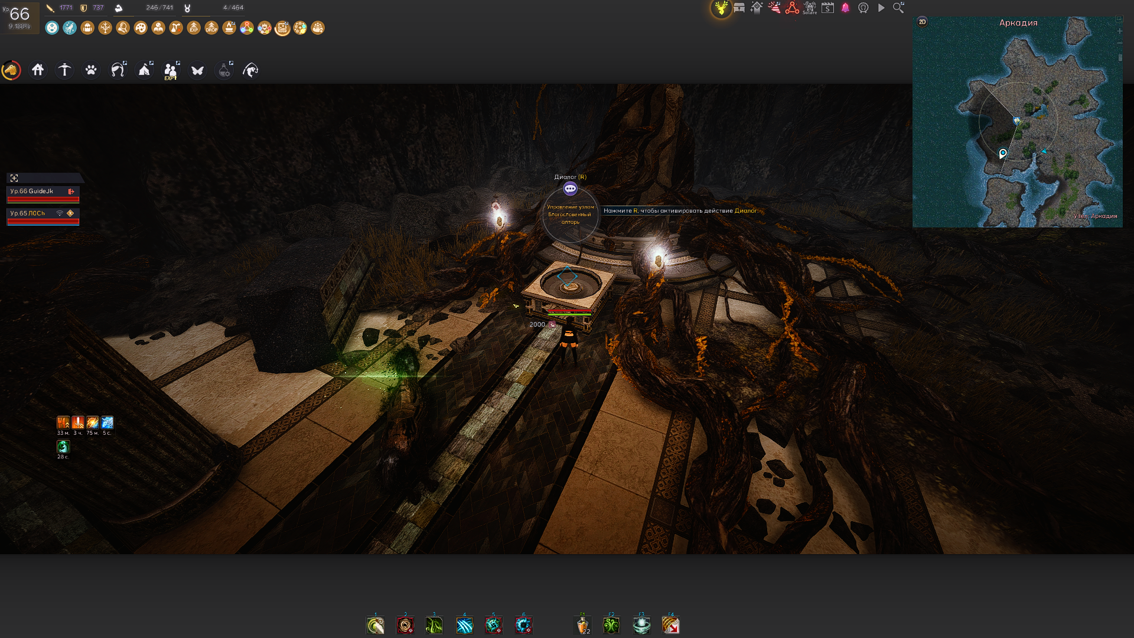Click the leave party icon beside GuideJk

coord(71,191)
